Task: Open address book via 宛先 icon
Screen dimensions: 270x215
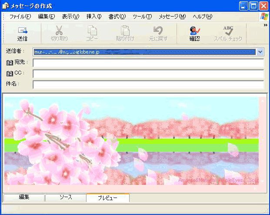Action: [10, 63]
